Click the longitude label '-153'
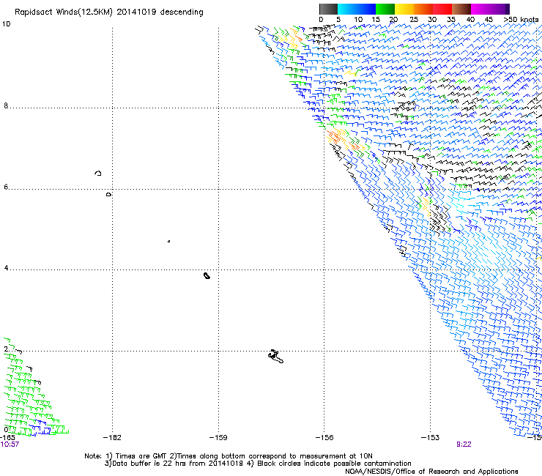The image size is (542, 476). 430,438
